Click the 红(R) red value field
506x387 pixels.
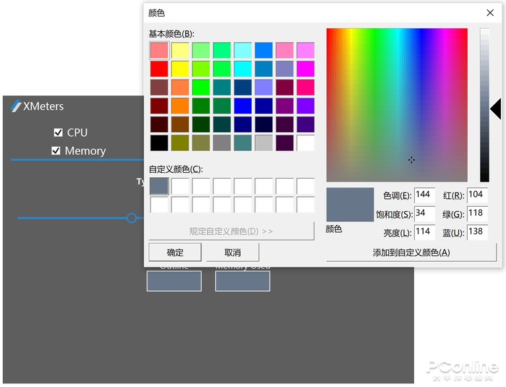477,195
